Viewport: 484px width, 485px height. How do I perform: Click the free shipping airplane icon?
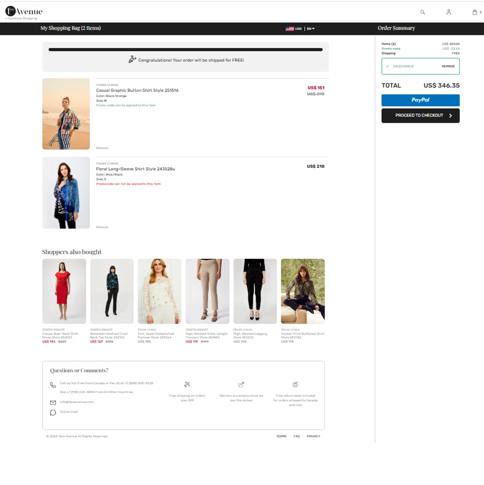click(x=187, y=384)
